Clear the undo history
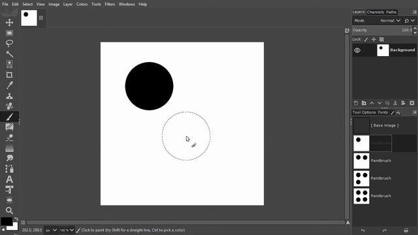 (406, 230)
